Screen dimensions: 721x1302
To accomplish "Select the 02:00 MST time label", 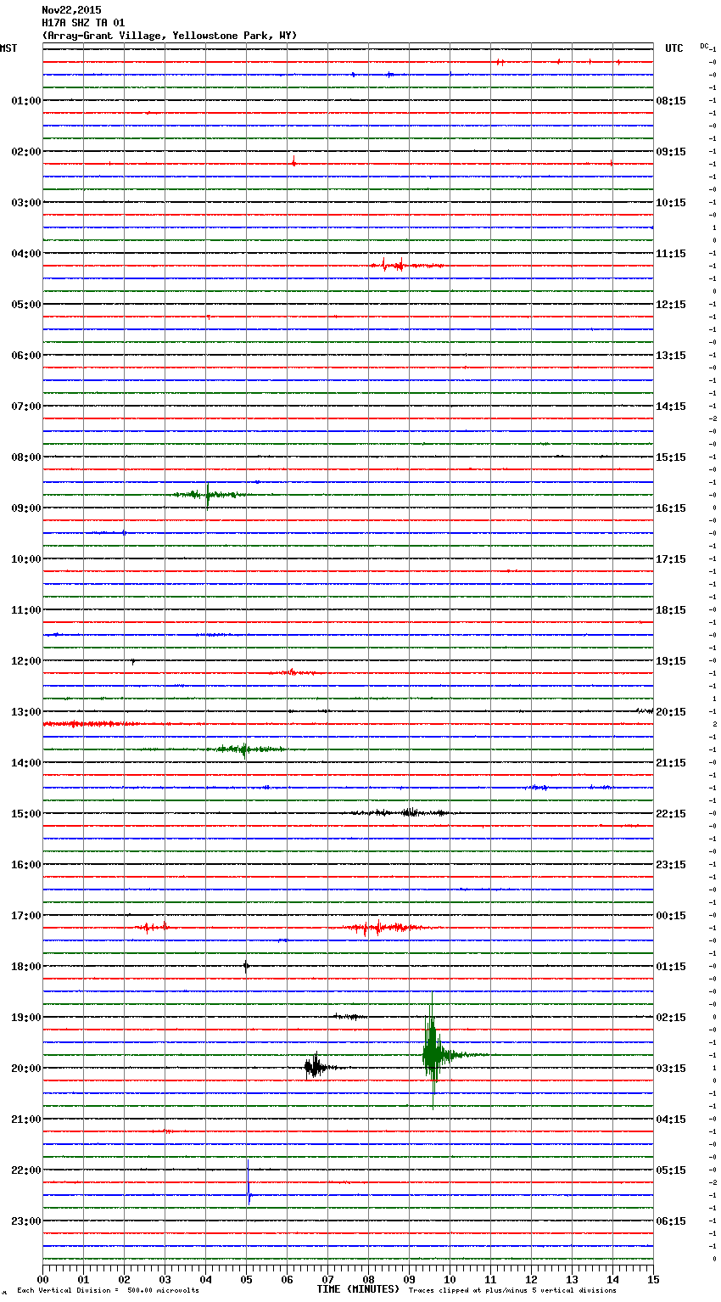I will (25, 152).
